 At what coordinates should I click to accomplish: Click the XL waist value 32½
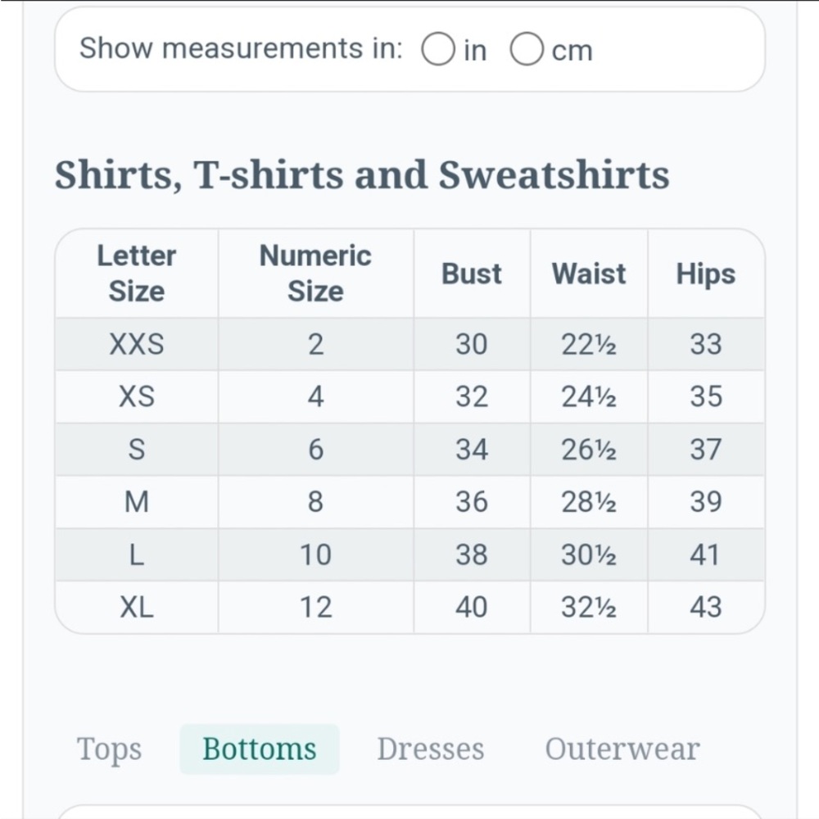coord(589,607)
